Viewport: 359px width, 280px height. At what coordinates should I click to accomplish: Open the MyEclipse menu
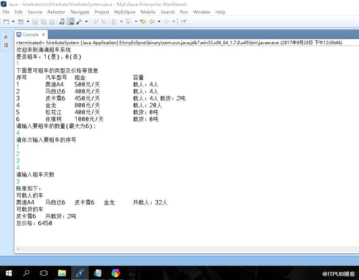pos(125,12)
